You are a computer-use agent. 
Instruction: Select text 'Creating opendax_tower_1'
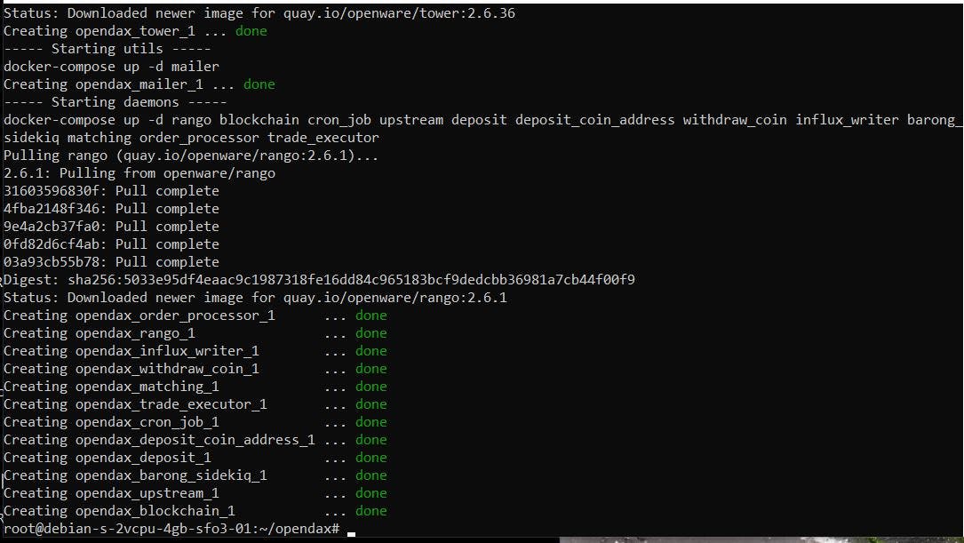pos(99,31)
